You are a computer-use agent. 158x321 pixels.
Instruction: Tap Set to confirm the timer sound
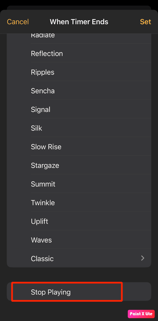coord(145,22)
